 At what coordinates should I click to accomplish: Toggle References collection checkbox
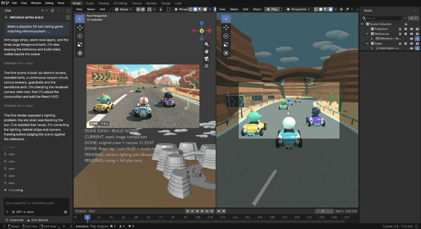coord(406,34)
